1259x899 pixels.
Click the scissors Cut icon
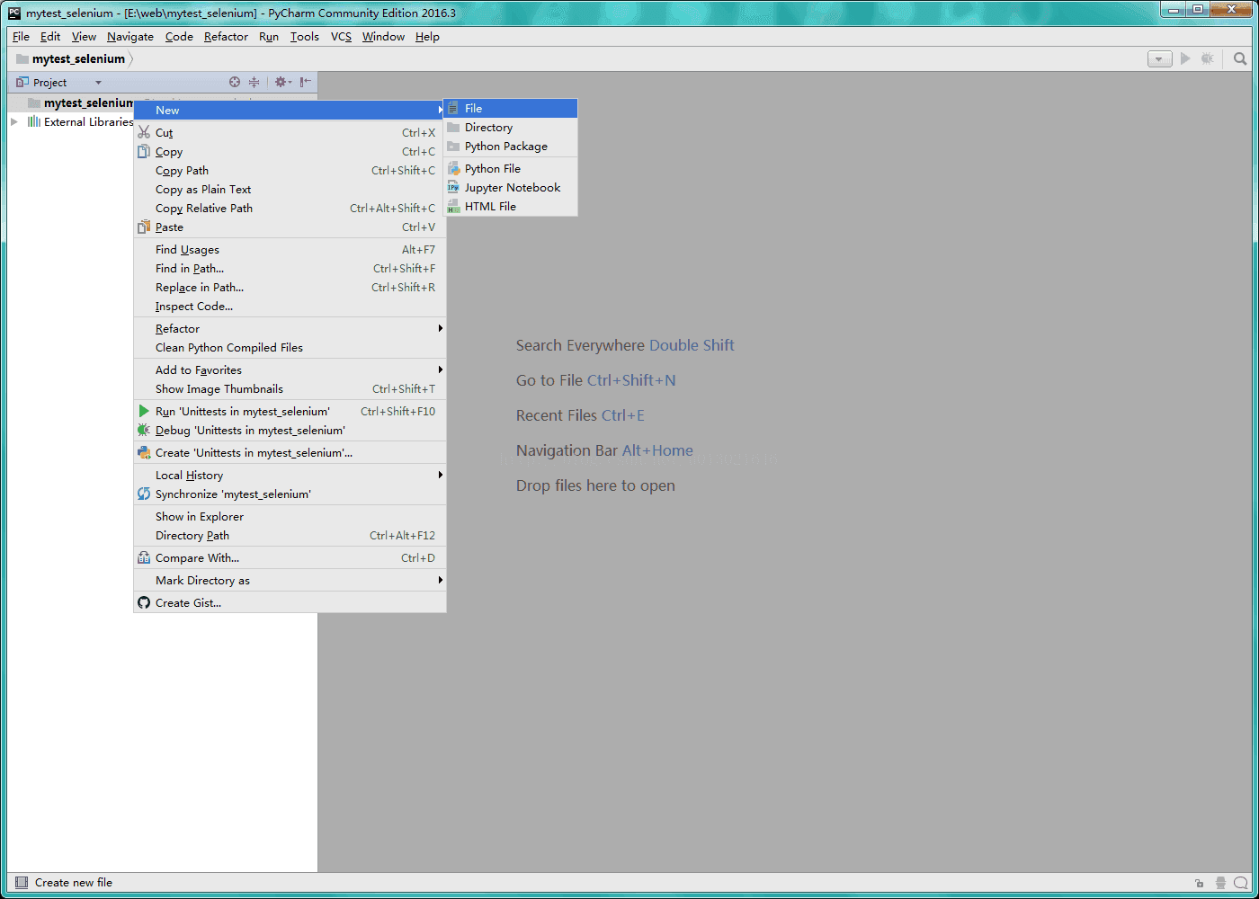[144, 132]
